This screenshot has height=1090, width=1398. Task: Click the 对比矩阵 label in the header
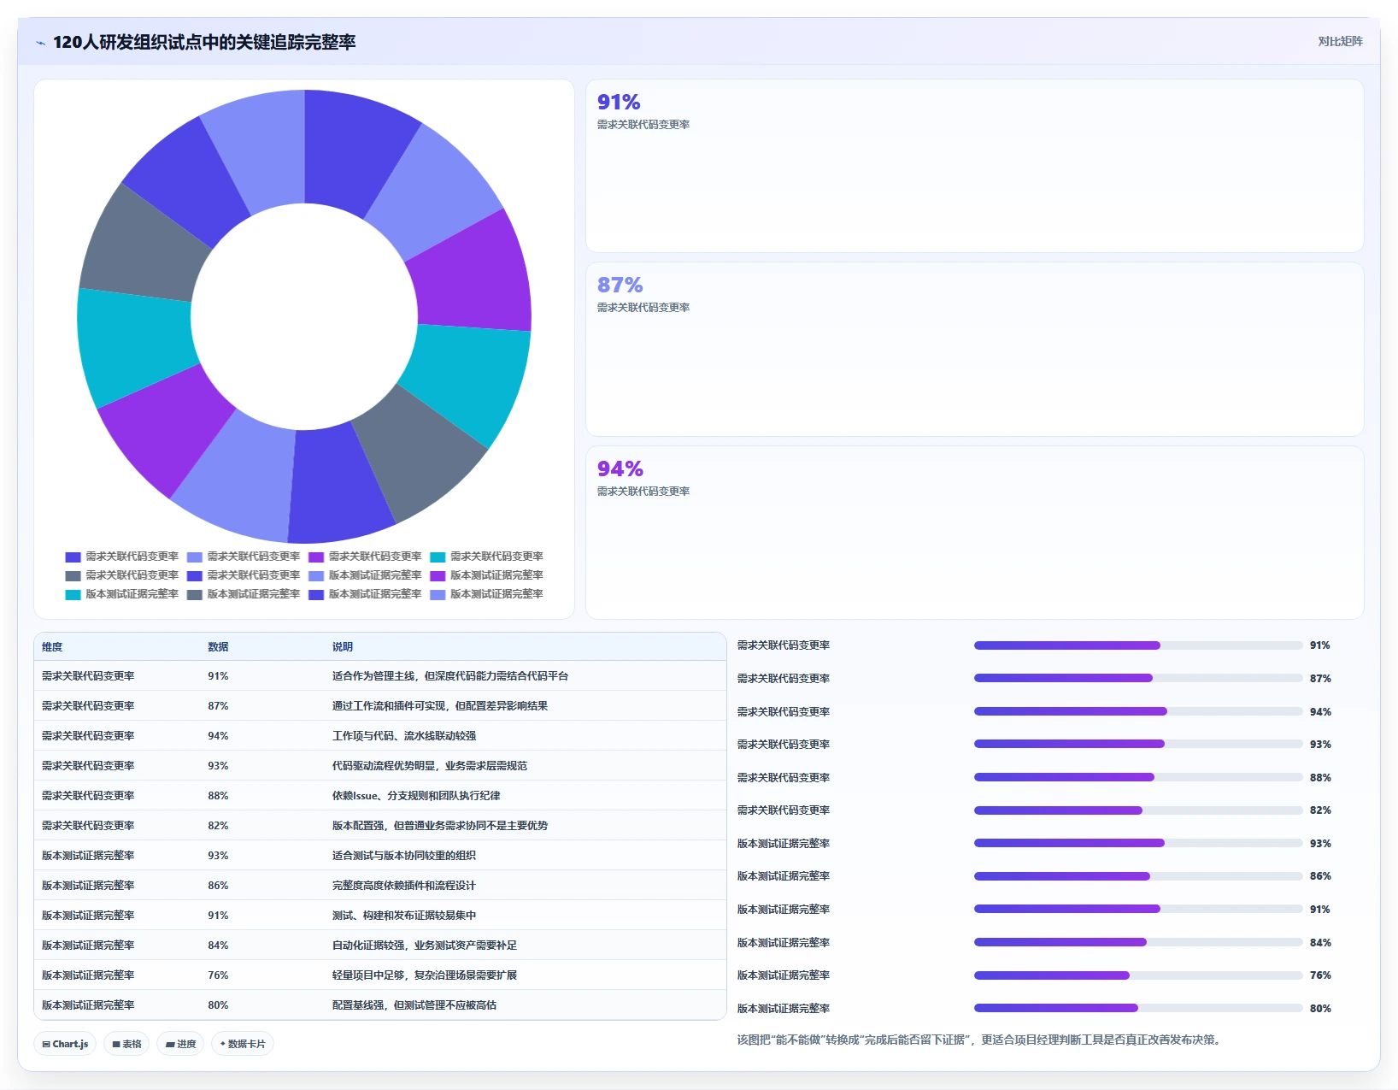pyautogui.click(x=1340, y=41)
